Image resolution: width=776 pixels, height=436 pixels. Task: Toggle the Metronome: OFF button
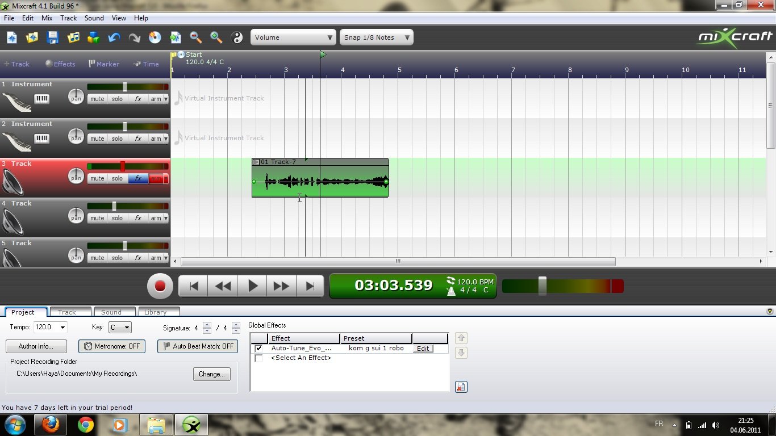[112, 346]
